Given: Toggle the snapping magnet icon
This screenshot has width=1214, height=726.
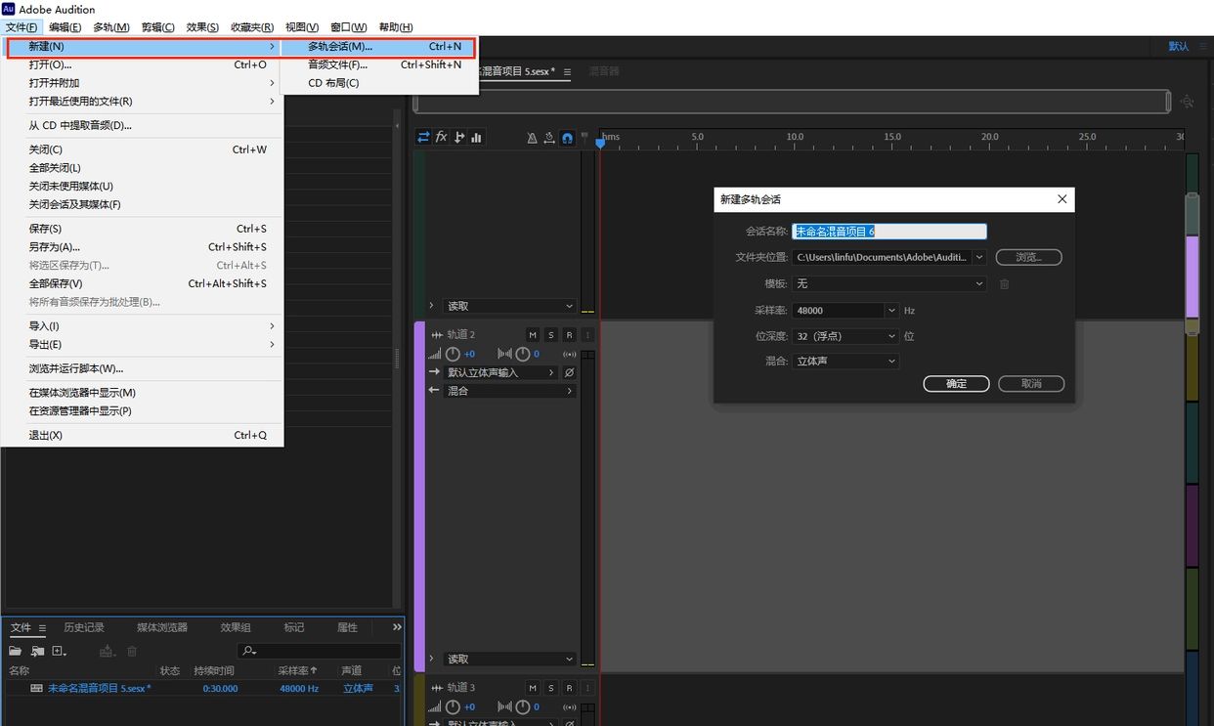Looking at the screenshot, I should pyautogui.click(x=567, y=138).
